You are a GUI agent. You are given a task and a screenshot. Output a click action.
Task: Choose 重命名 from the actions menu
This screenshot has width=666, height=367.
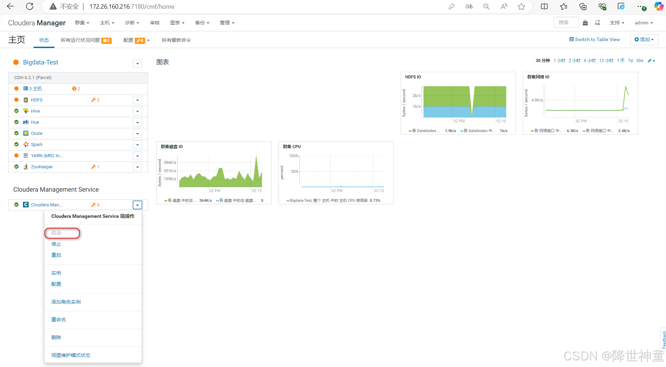click(59, 320)
